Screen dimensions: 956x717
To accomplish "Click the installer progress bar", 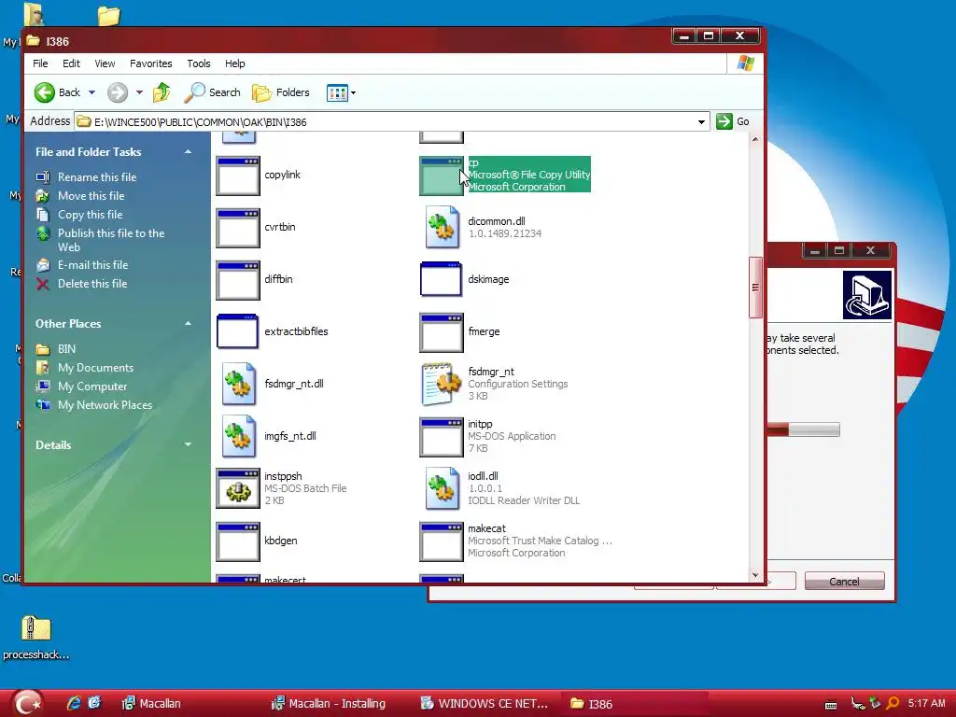I will [803, 429].
